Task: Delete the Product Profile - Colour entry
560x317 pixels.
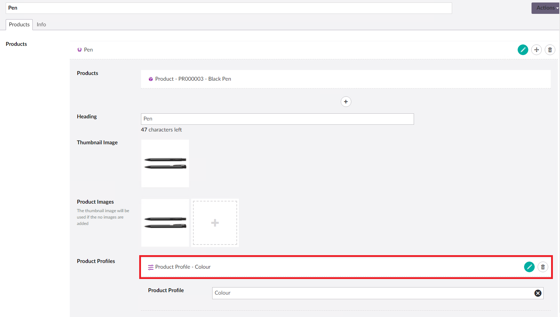Action: pos(543,267)
